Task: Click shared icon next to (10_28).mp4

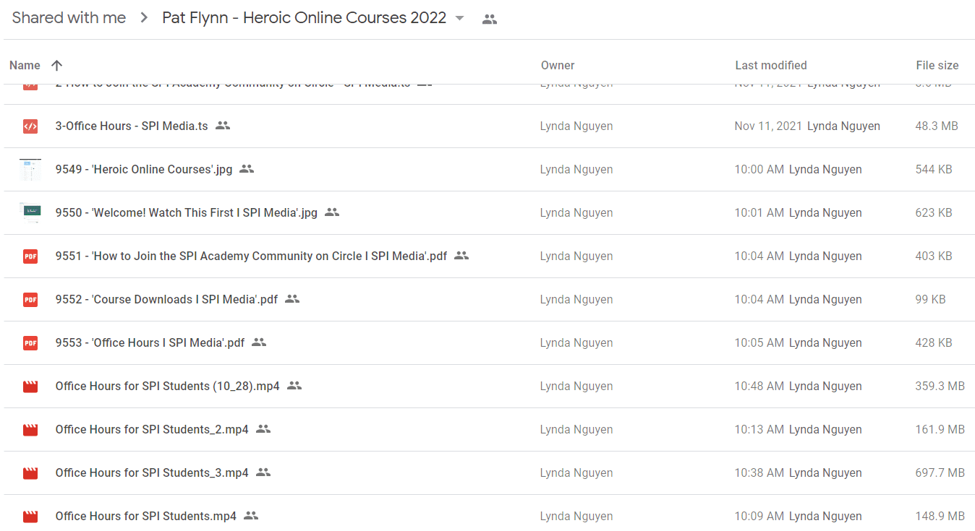Action: coord(294,386)
